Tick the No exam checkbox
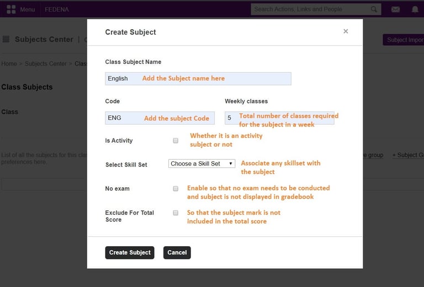424x287 pixels. click(x=176, y=189)
